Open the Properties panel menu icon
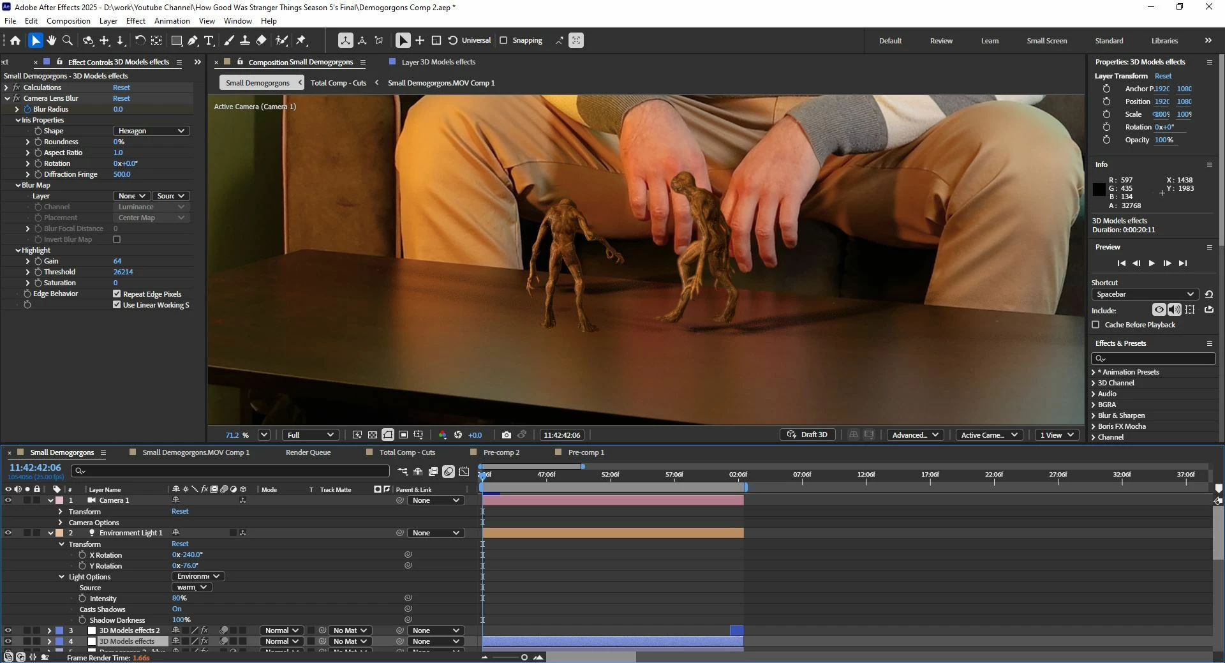Screen dimensions: 1225x663 (x=1209, y=62)
